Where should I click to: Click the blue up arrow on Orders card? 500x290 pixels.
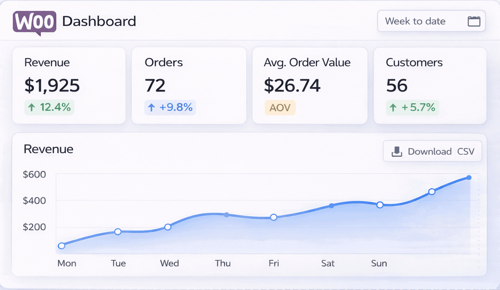tap(152, 107)
